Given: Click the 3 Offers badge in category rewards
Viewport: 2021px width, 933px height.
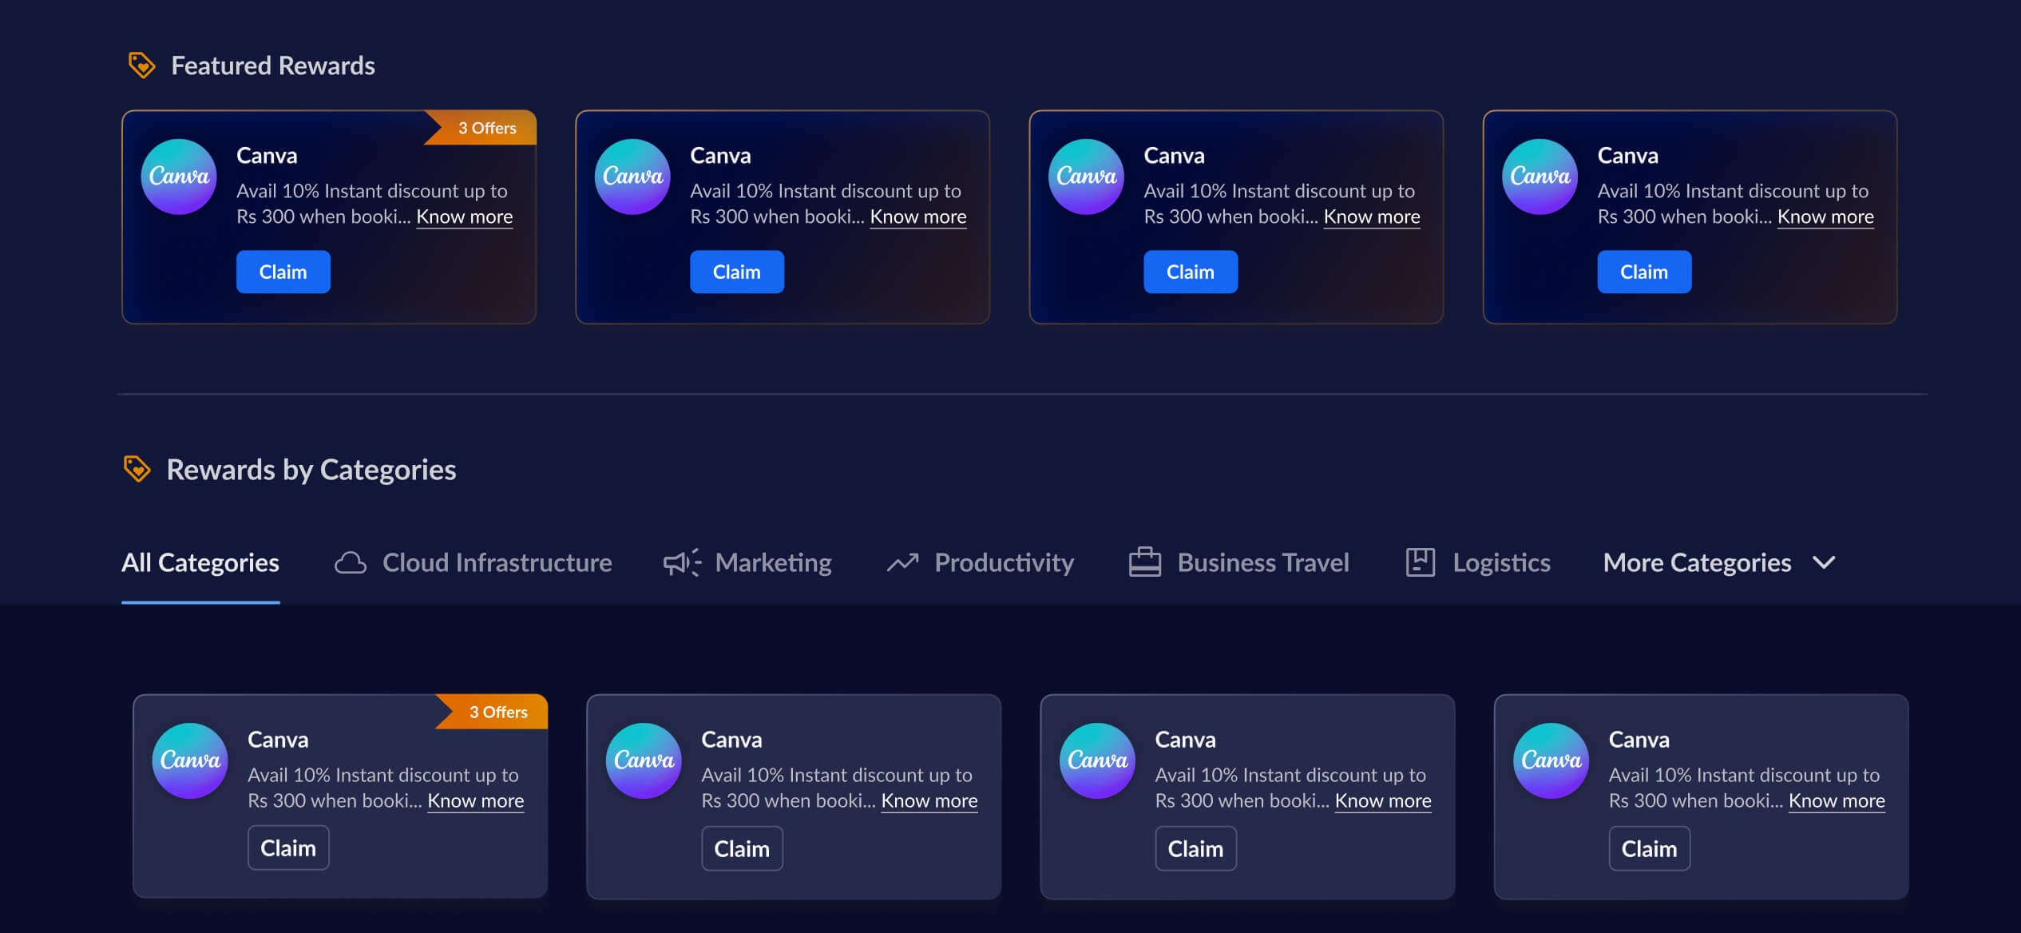Looking at the screenshot, I should 492,712.
